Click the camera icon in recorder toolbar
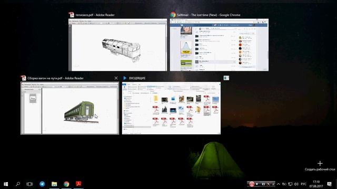This screenshot has height=189, width=337. tap(263, 184)
